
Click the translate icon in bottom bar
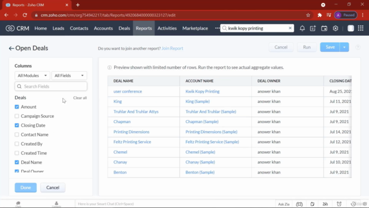[325, 204]
